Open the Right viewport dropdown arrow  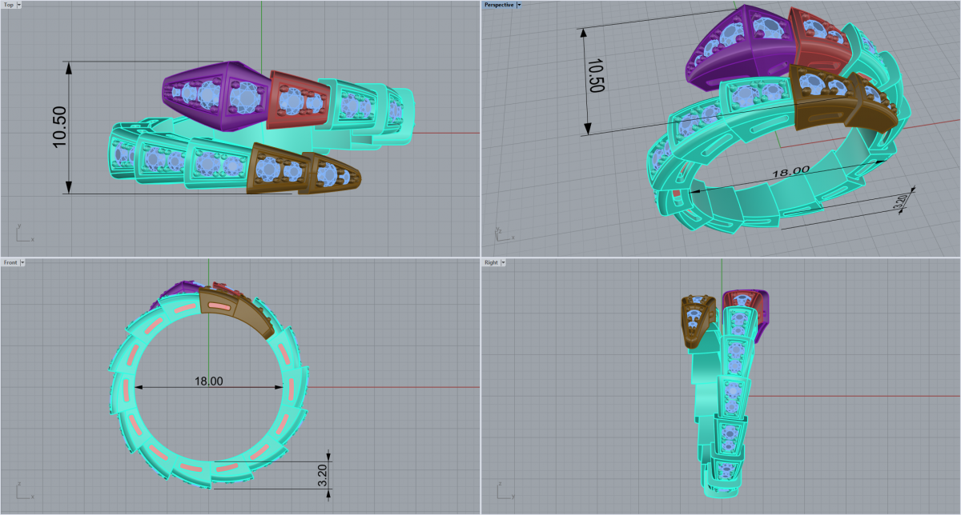coord(502,262)
